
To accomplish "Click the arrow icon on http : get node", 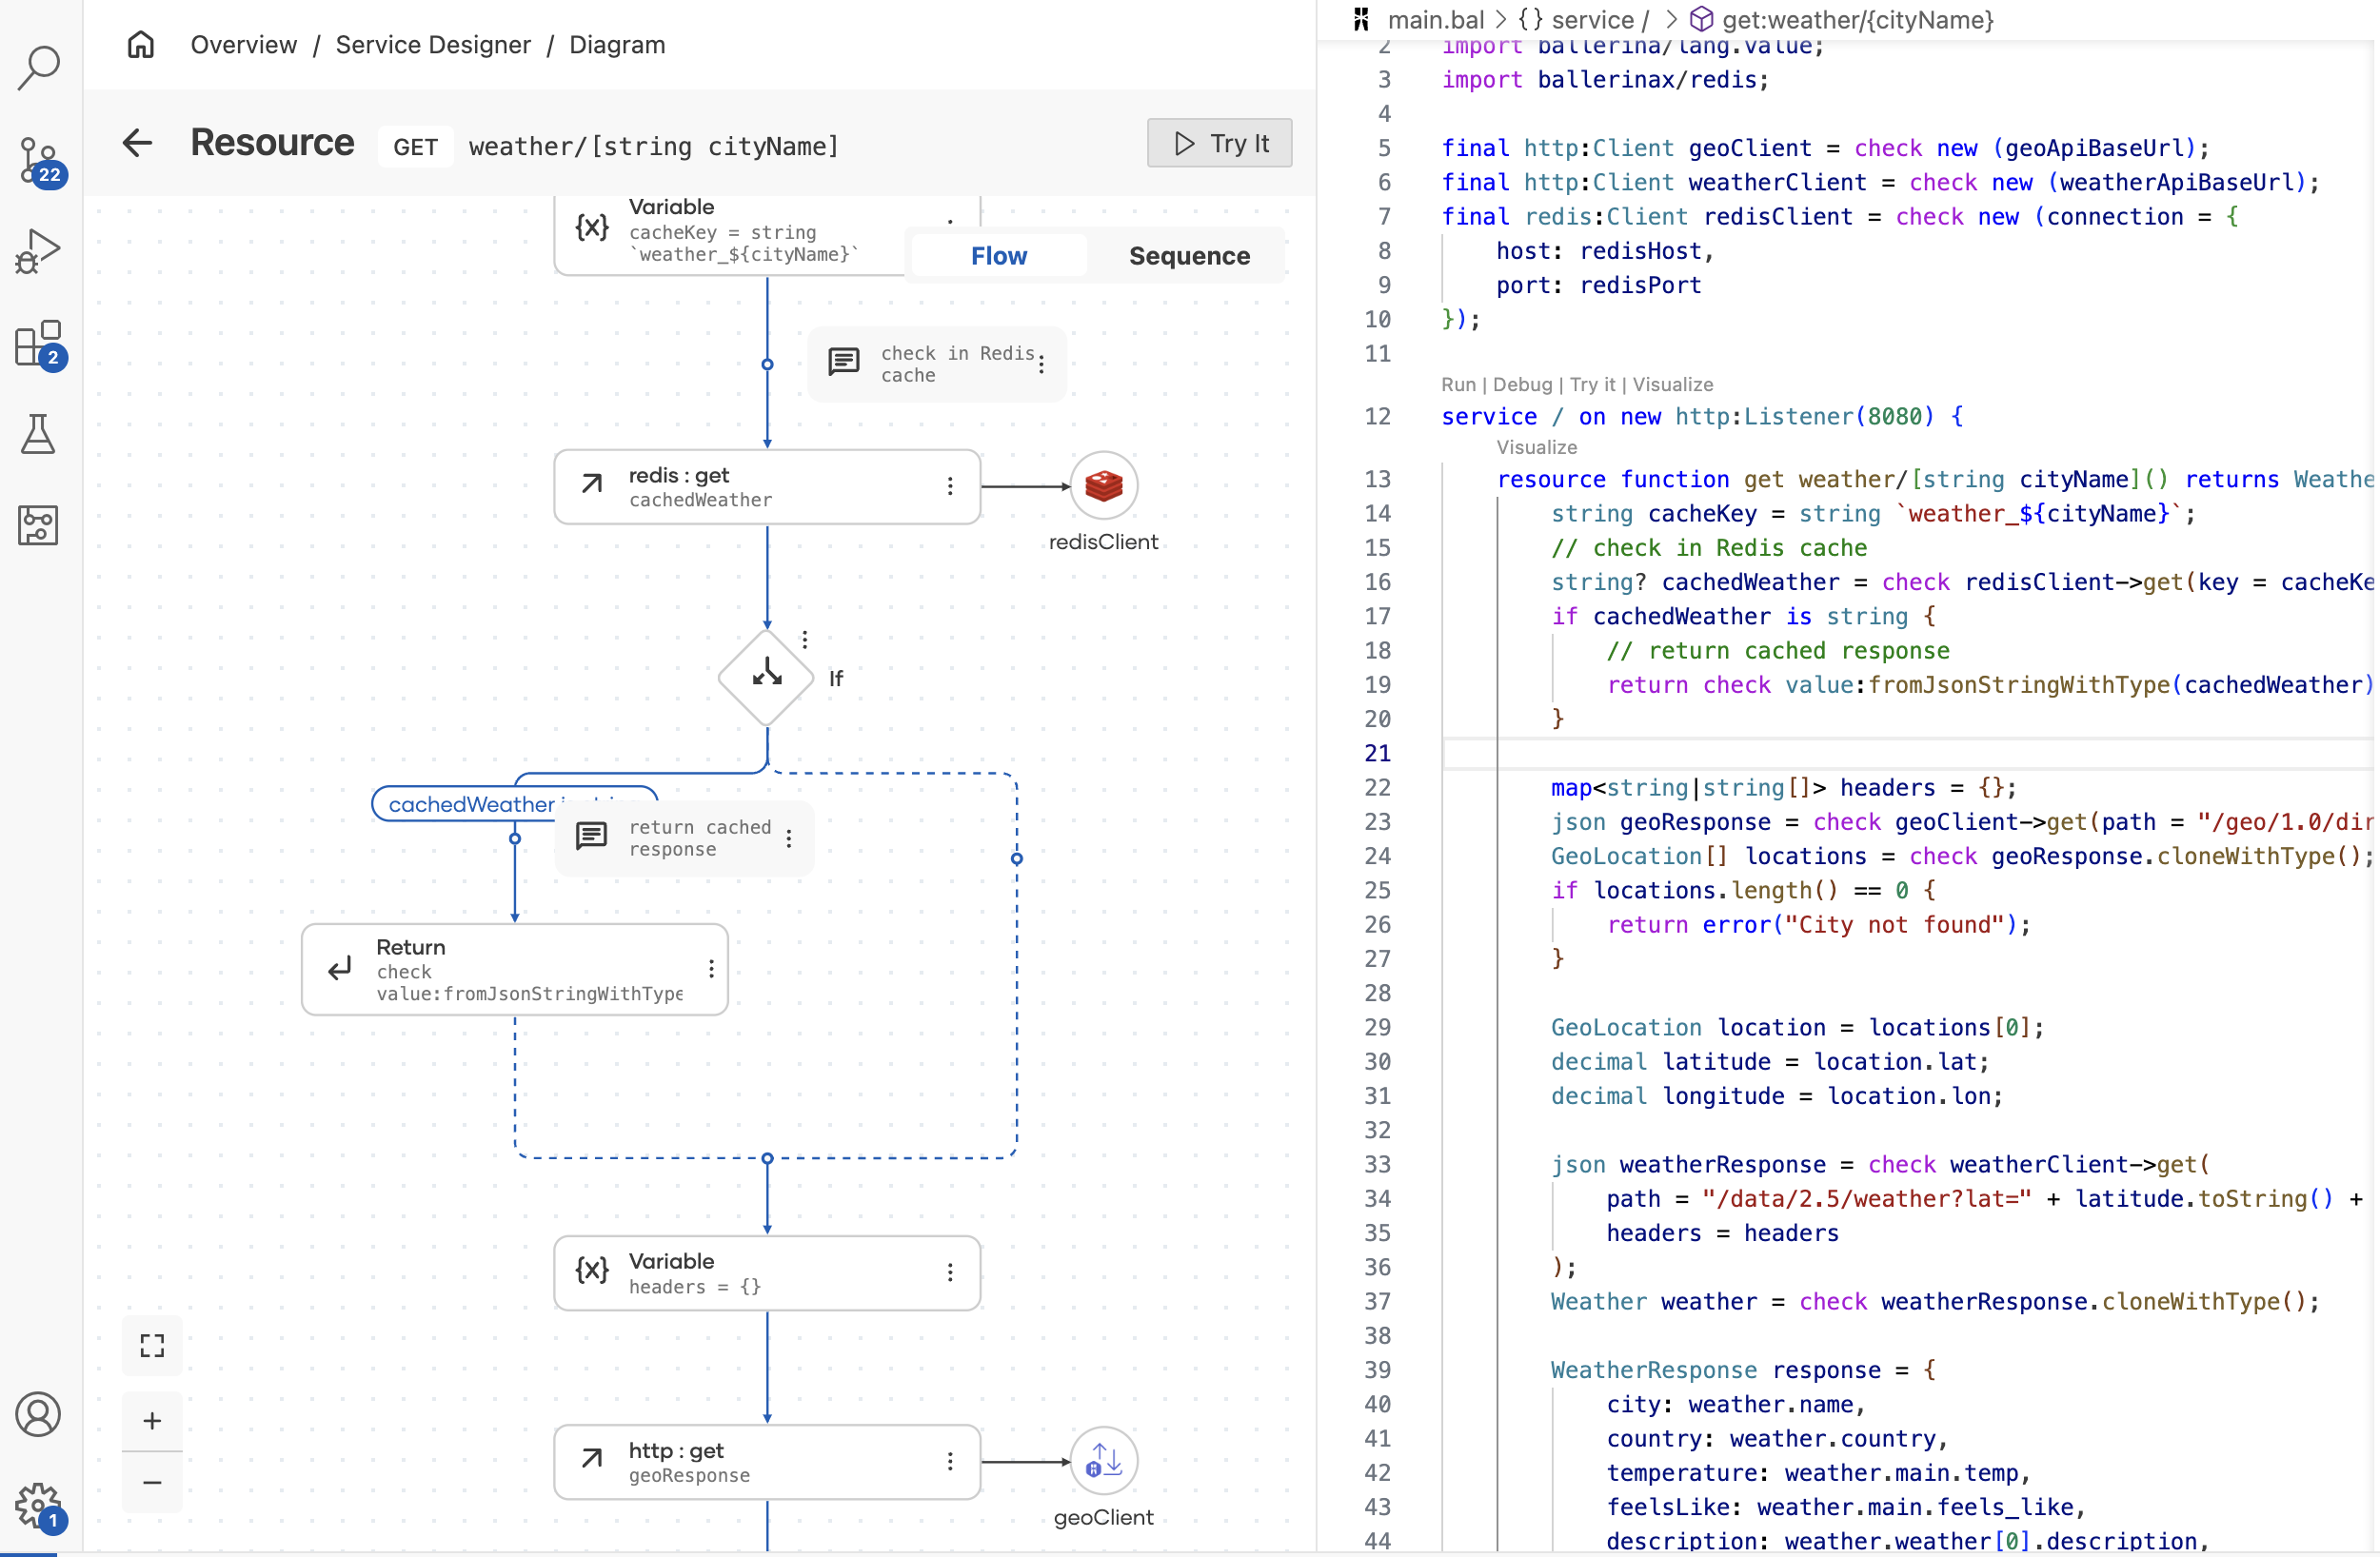I will (x=592, y=1460).
